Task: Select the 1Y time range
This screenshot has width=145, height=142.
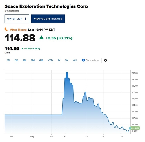Action: 59,60
